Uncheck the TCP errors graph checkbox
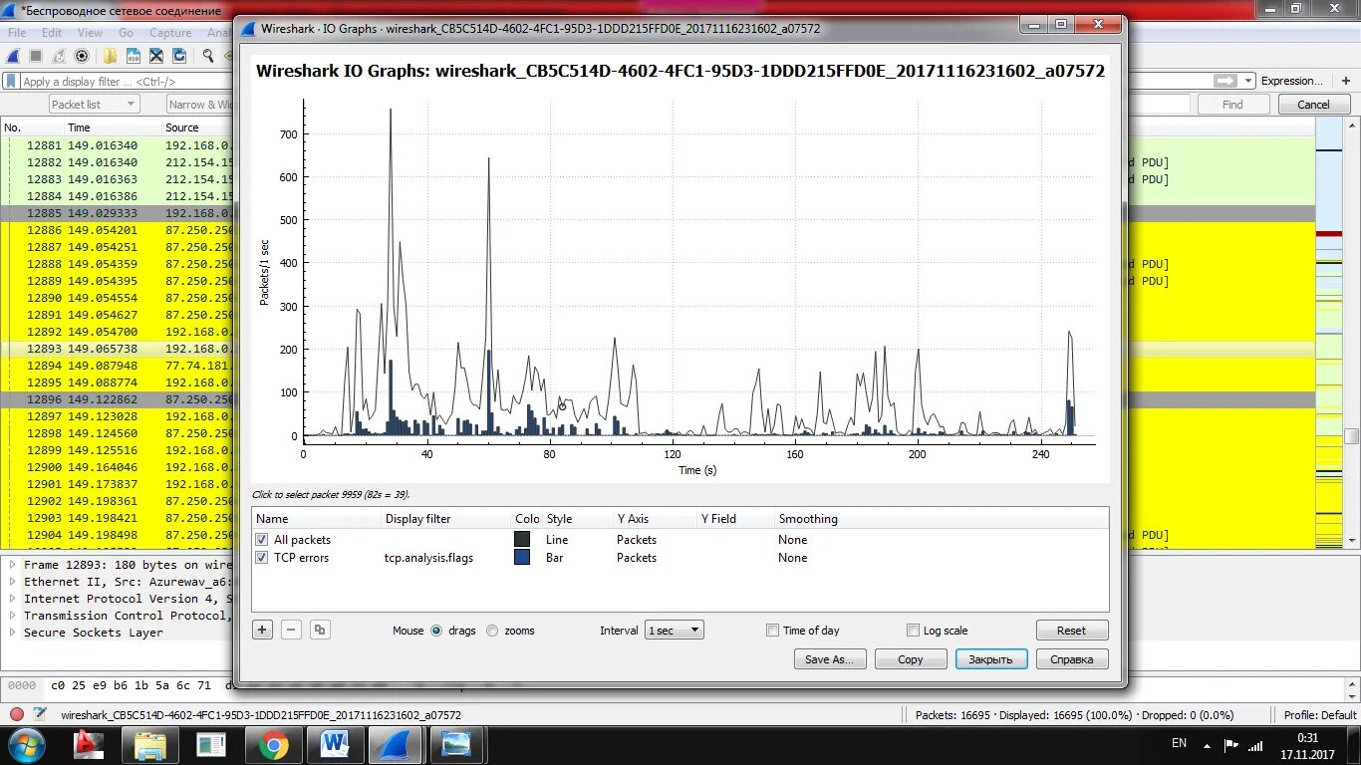 [262, 558]
